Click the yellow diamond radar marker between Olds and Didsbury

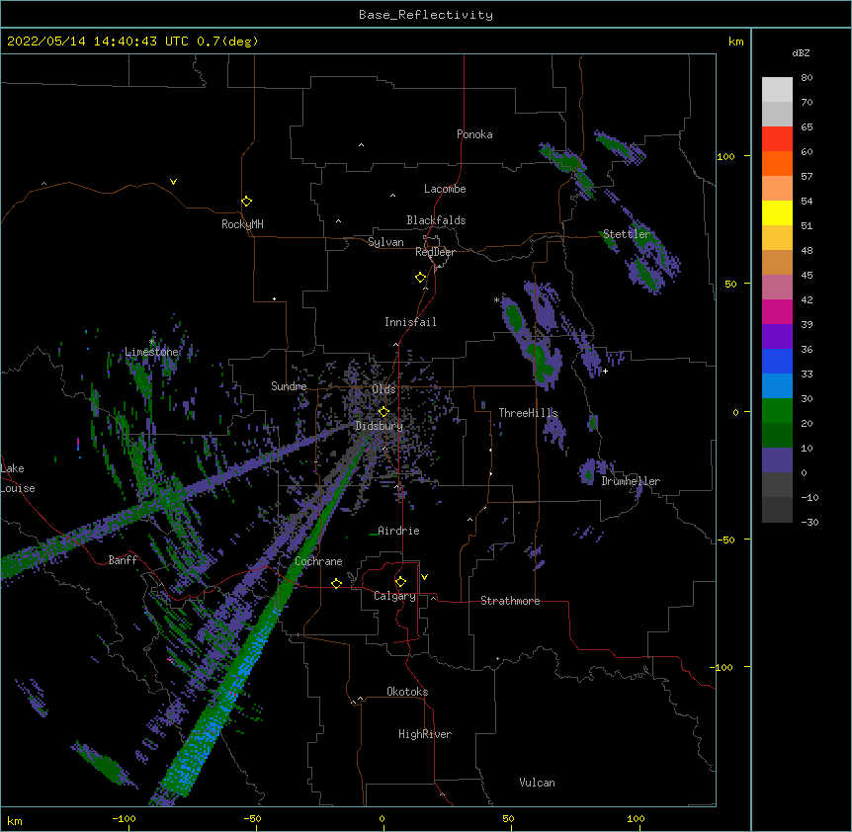tap(383, 411)
